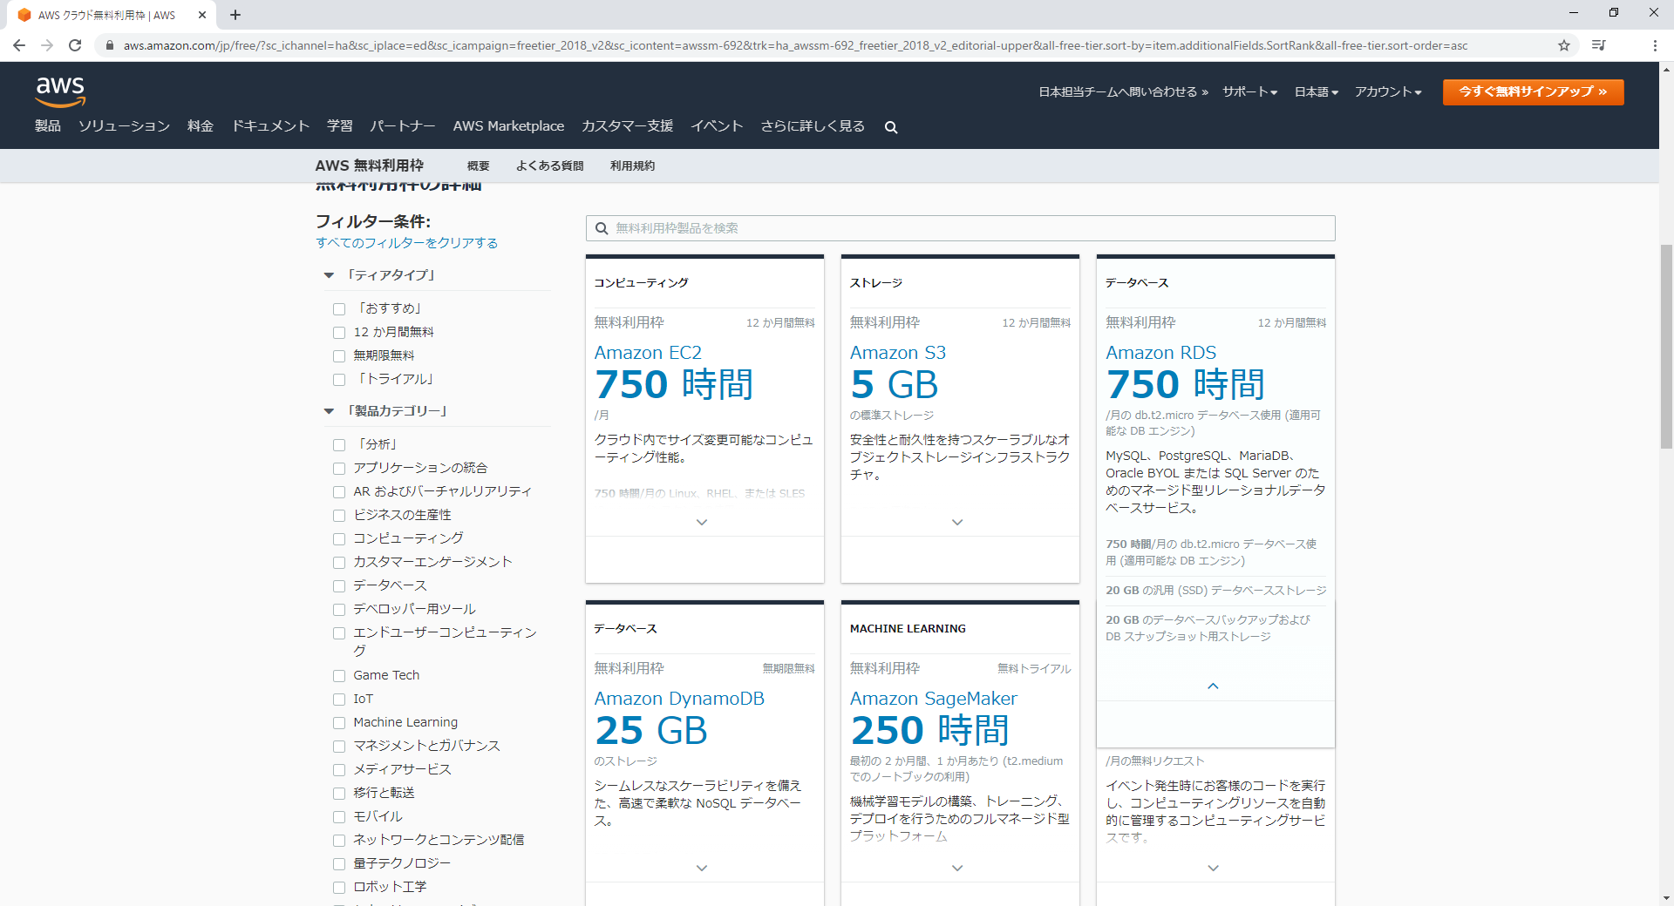Expand the Amazon DynamoDB card details
Viewport: 1674px width, 906px height.
(x=702, y=869)
